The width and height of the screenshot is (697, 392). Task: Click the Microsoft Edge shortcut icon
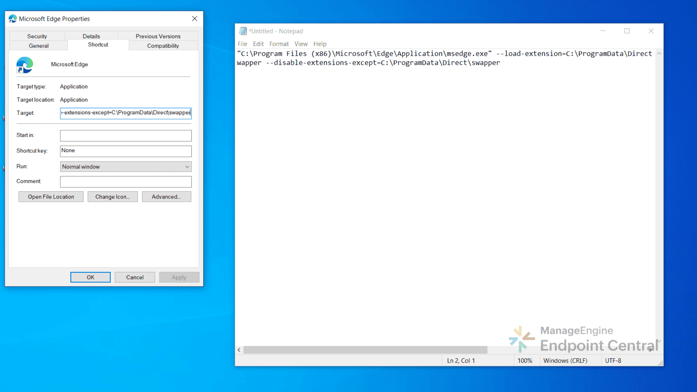(x=25, y=65)
